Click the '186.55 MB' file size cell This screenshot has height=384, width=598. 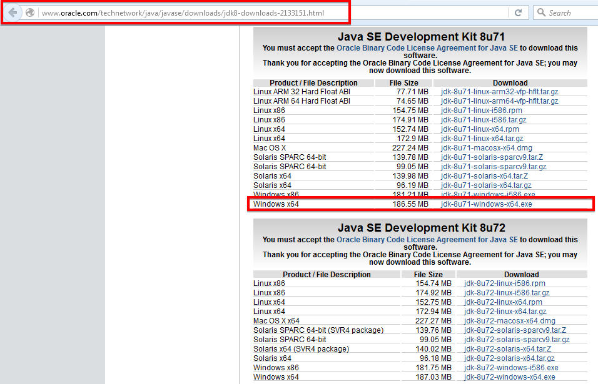coord(410,204)
